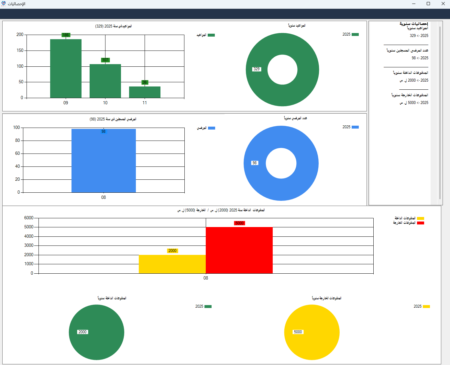Click the yellow المدفوعات الداخلة legend swatch
This screenshot has height=365, width=450.
[420, 219]
